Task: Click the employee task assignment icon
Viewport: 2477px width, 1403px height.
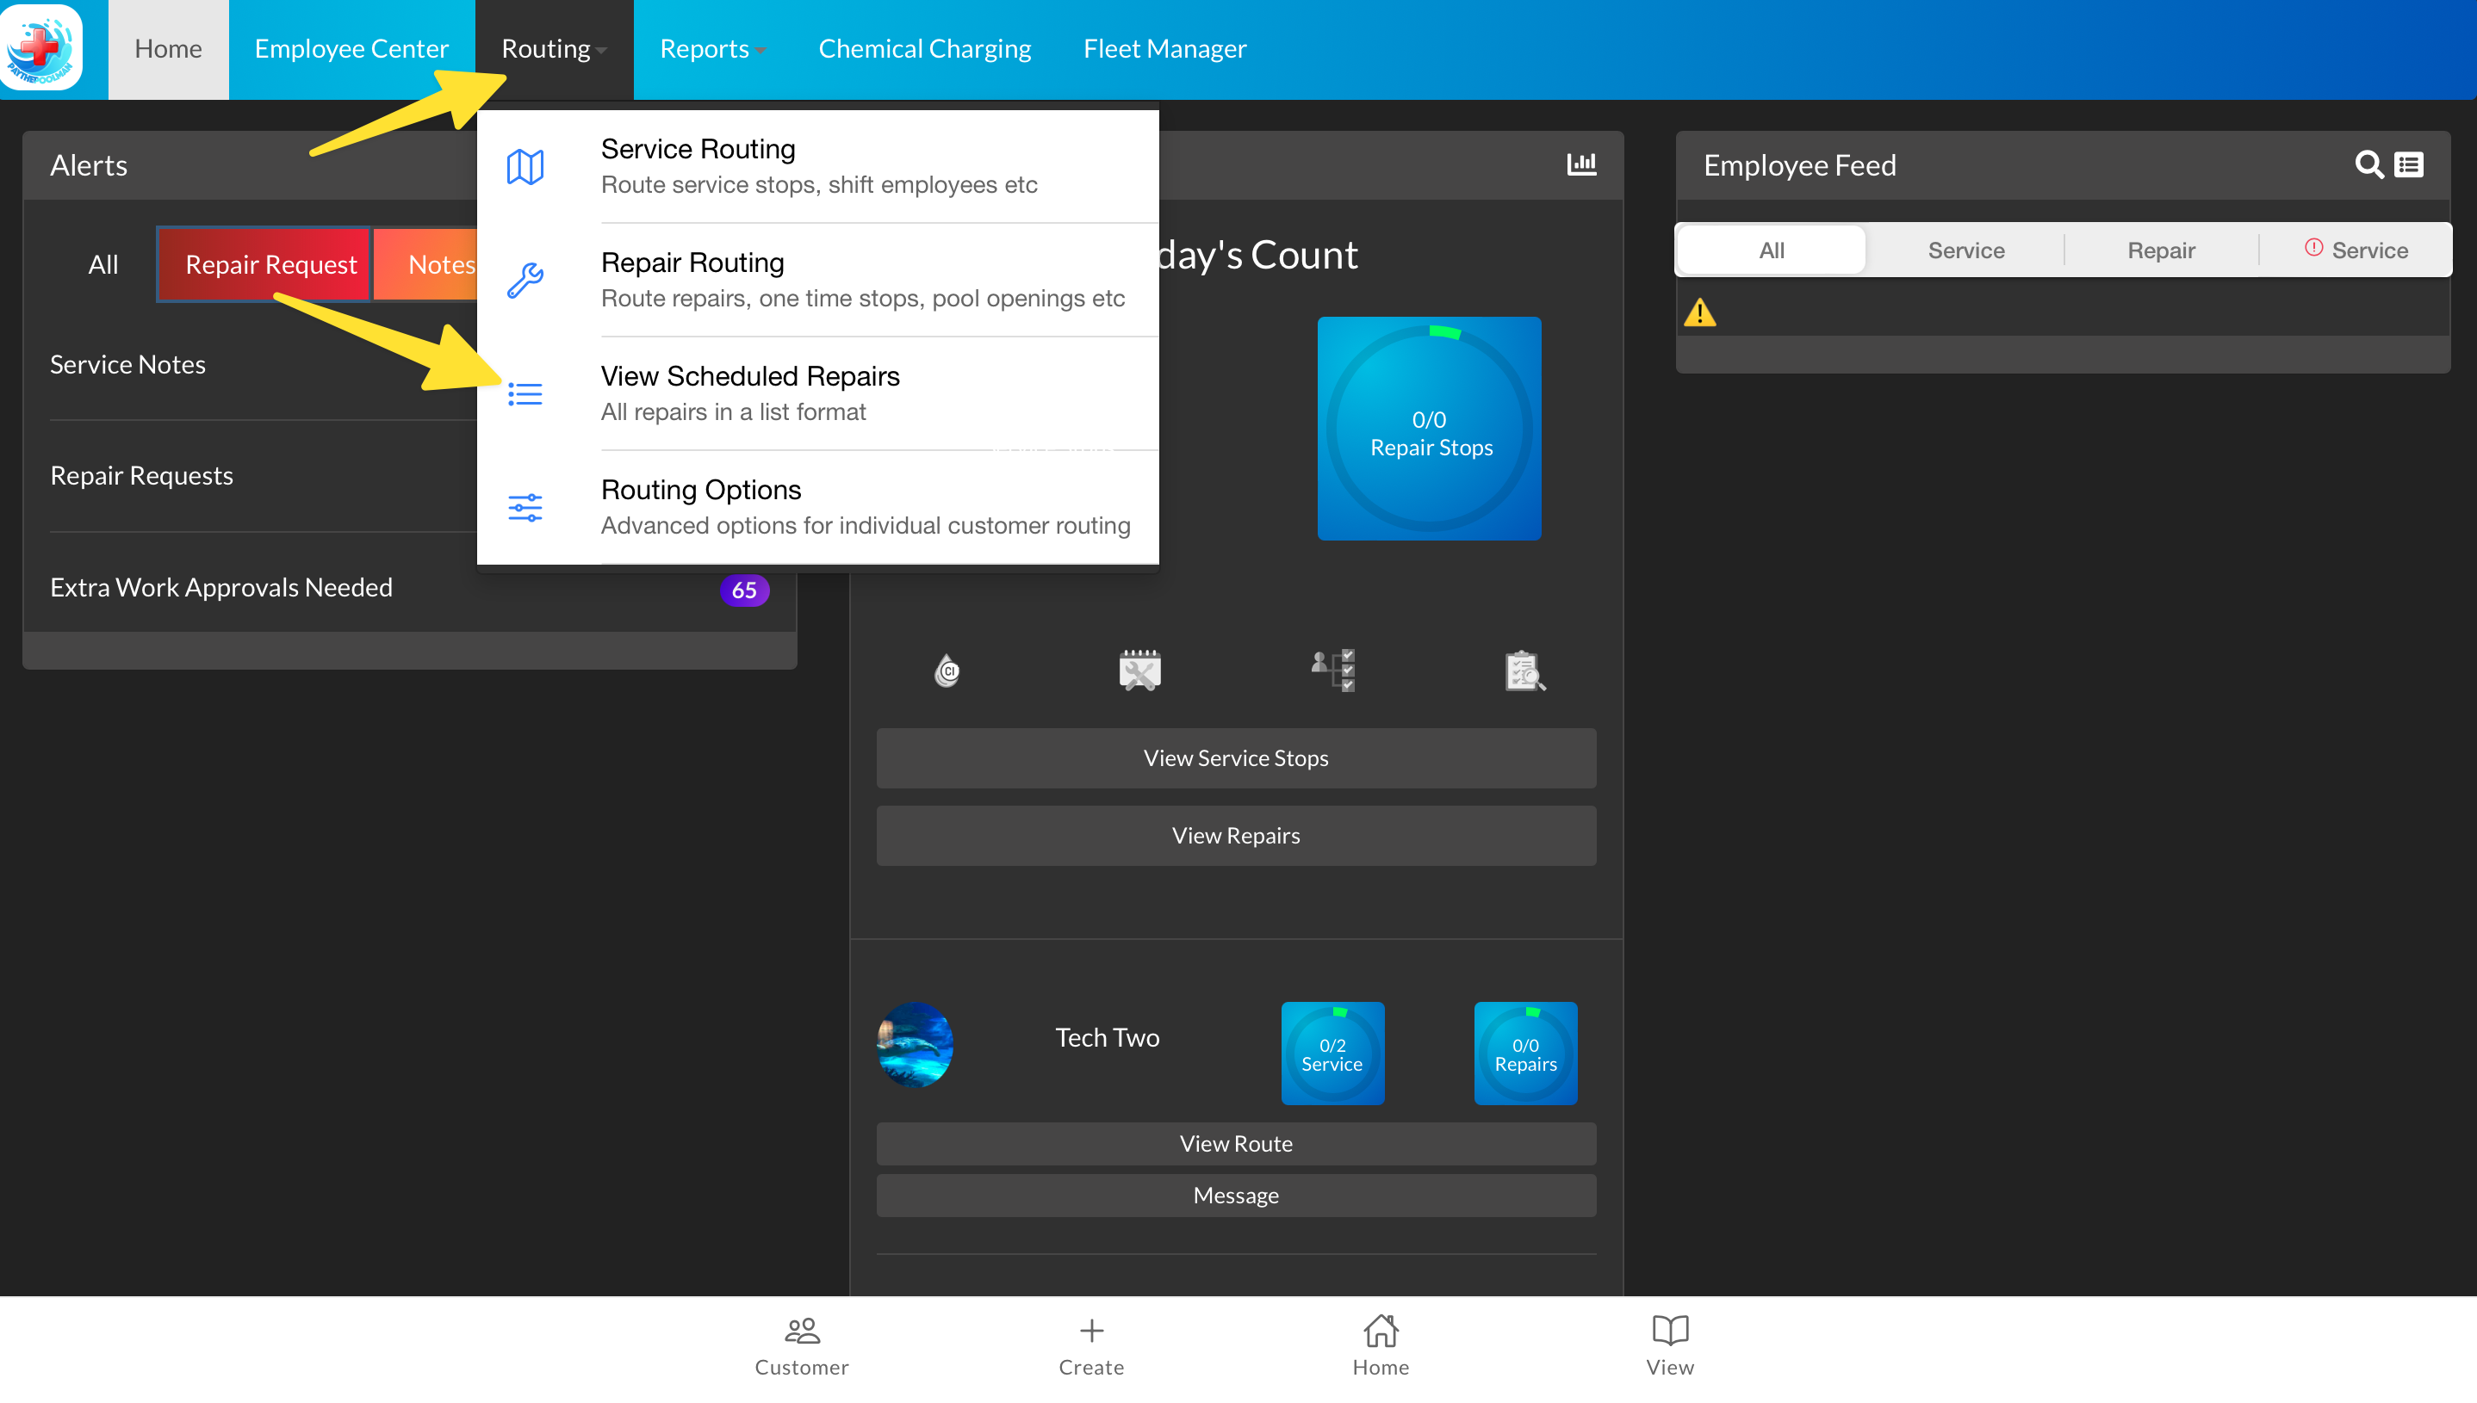Action: (x=1332, y=670)
